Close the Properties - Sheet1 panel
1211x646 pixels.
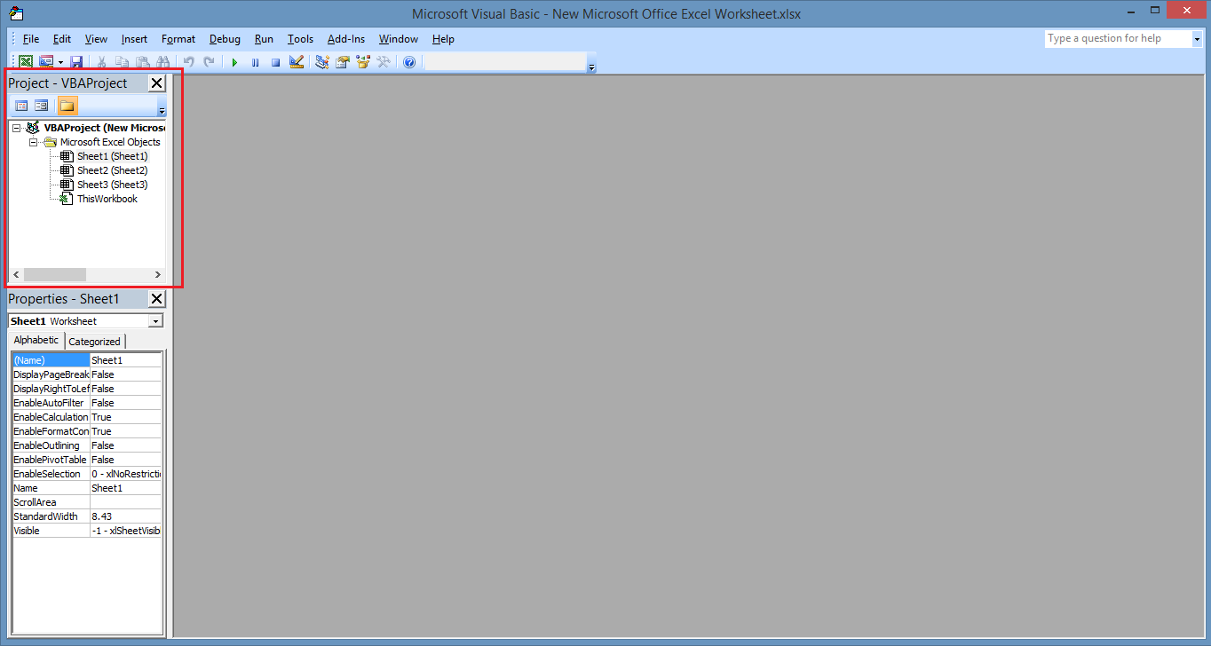tap(156, 299)
